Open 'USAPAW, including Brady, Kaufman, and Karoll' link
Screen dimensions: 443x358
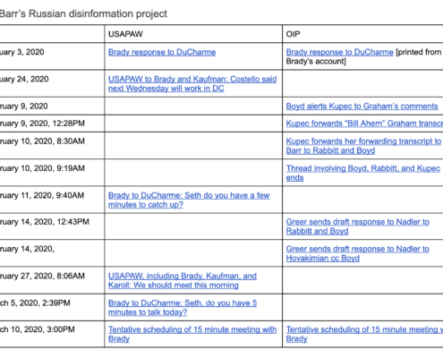tap(183, 280)
